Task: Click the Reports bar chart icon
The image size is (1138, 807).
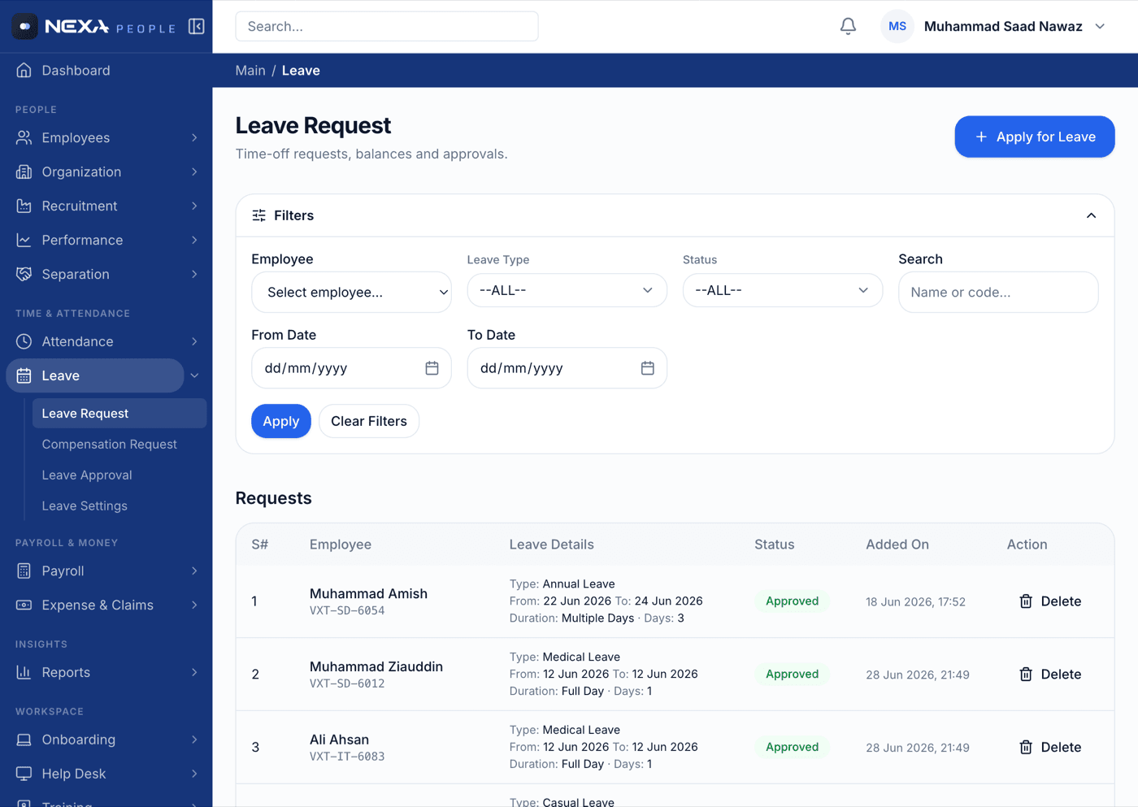Action: tap(24, 673)
